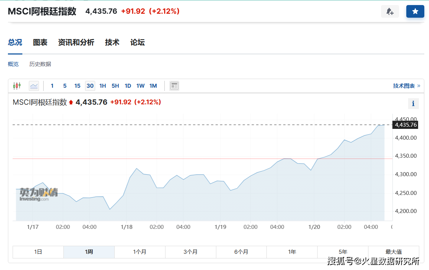Click the star favorite button

(415, 12)
